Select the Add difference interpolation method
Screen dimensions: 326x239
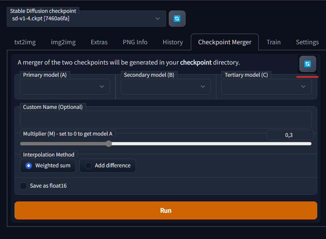pyautogui.click(x=108, y=165)
